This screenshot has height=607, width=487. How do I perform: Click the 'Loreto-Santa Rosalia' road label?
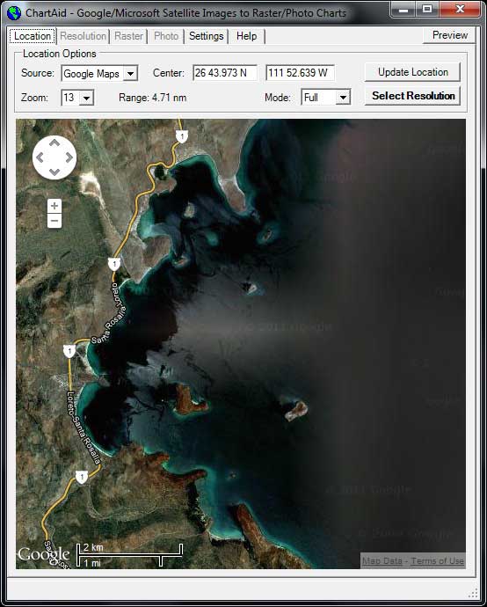point(84,428)
